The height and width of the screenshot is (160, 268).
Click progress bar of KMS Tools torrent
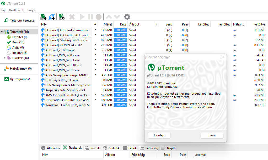click(x=121, y=95)
